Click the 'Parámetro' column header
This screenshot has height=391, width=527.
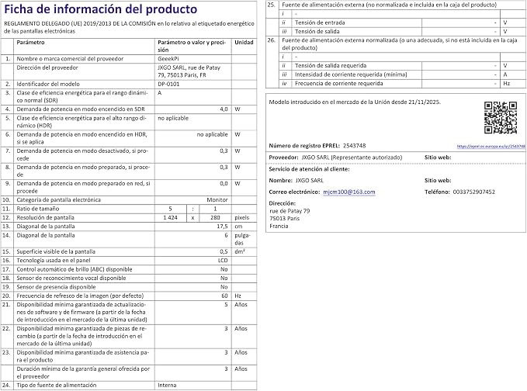pos(30,43)
